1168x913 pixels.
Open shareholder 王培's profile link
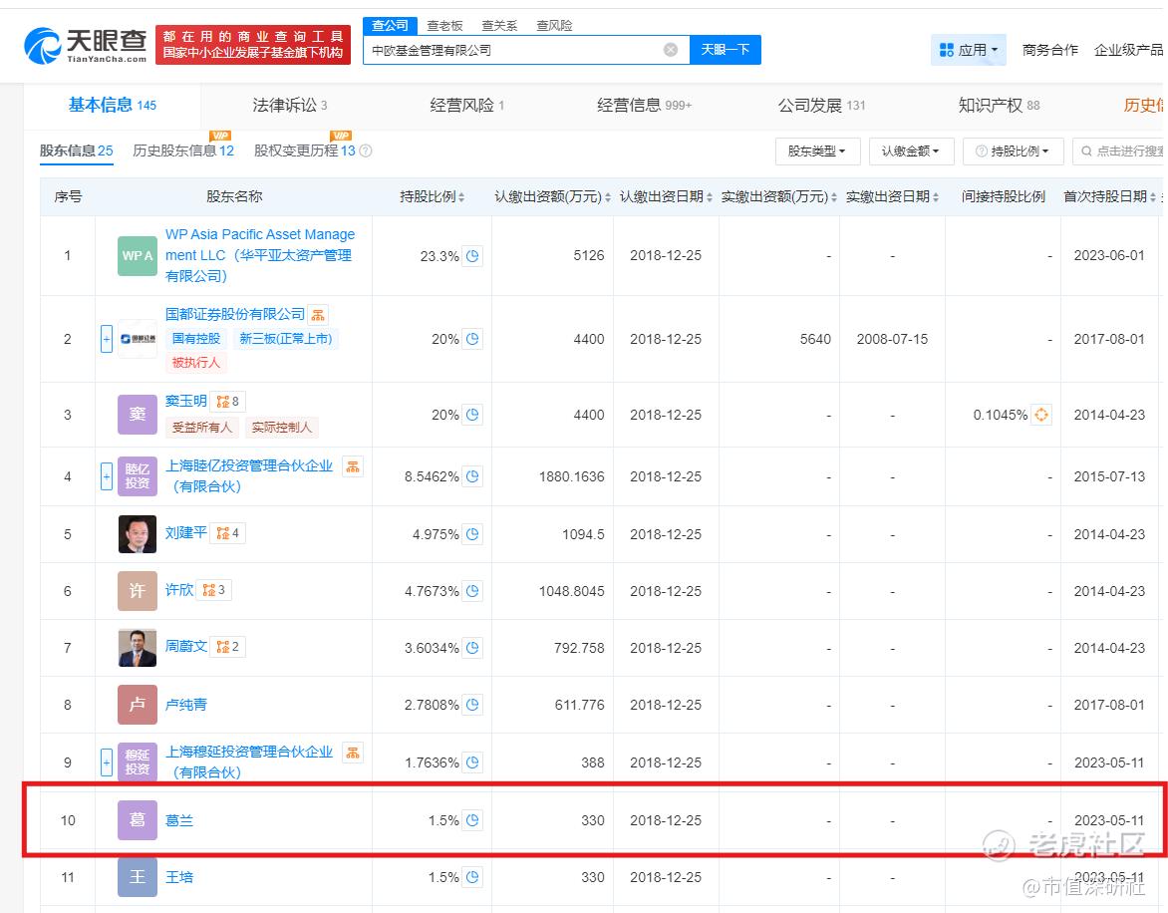coord(179,877)
